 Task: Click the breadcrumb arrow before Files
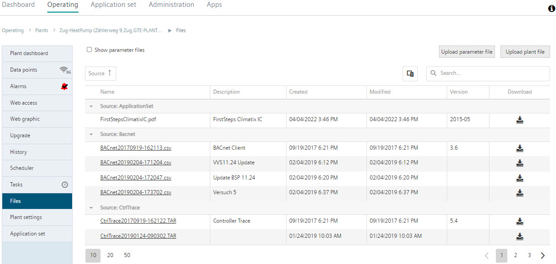point(170,31)
